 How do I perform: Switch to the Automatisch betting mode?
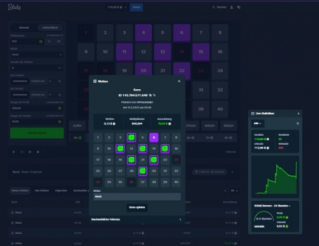50,27
